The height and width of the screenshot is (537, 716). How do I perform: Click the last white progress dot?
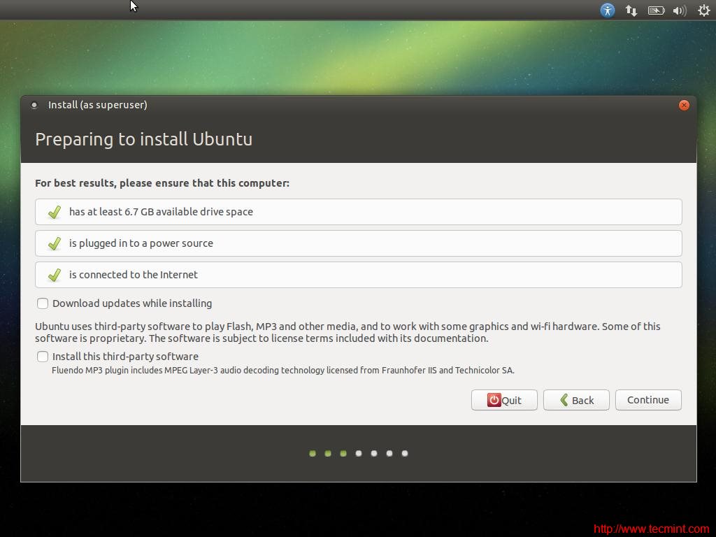[405, 453]
